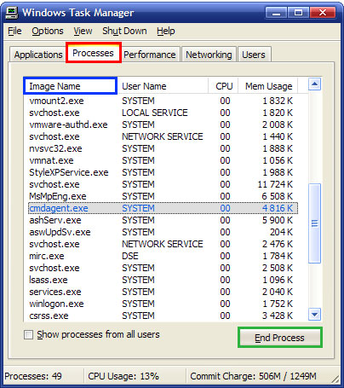Viewport: 344px width, 388px height.
Task: Select the winlogon.exe process
Action: [163, 304]
